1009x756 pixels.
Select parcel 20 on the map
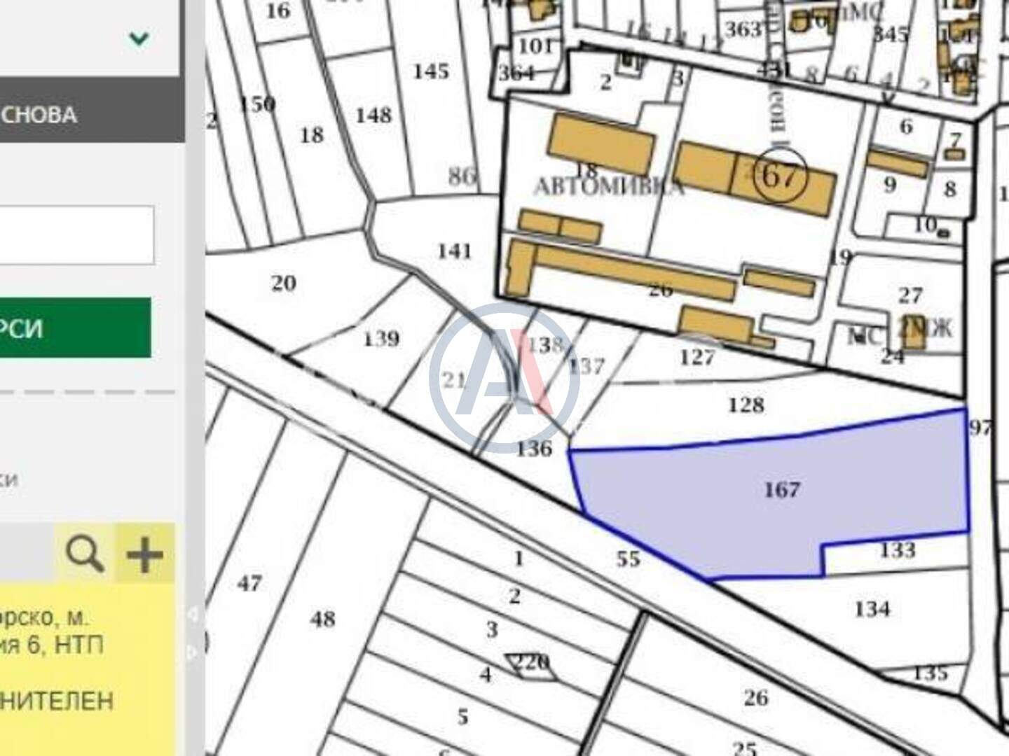pyautogui.click(x=284, y=283)
